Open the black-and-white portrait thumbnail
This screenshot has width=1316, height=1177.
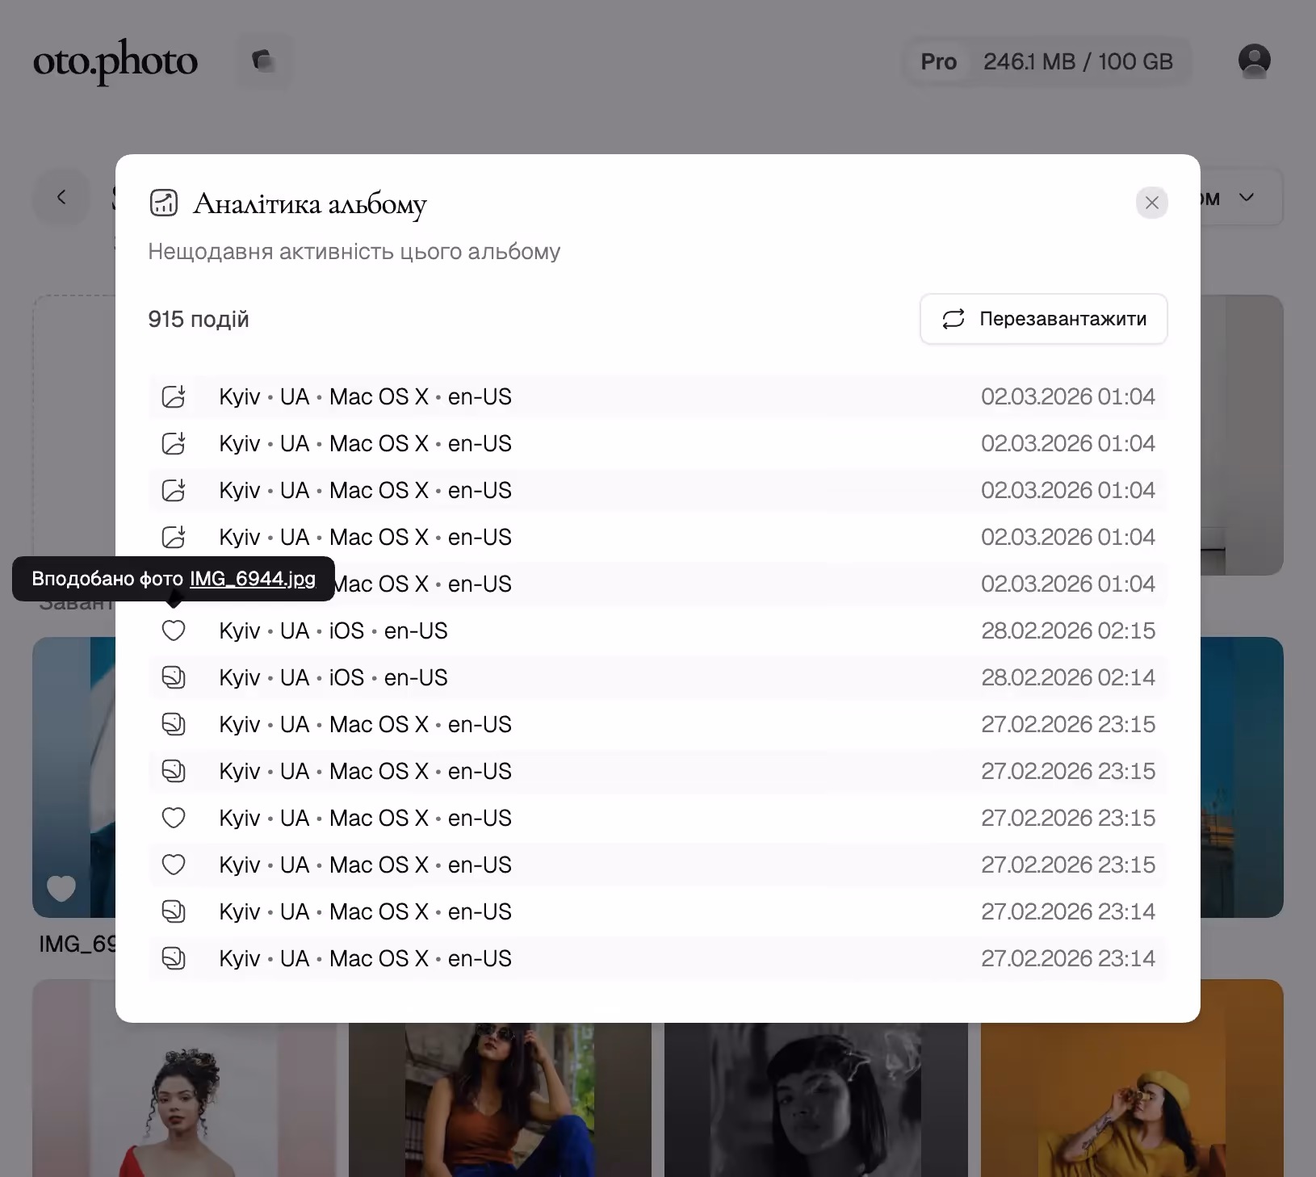pos(816,1100)
